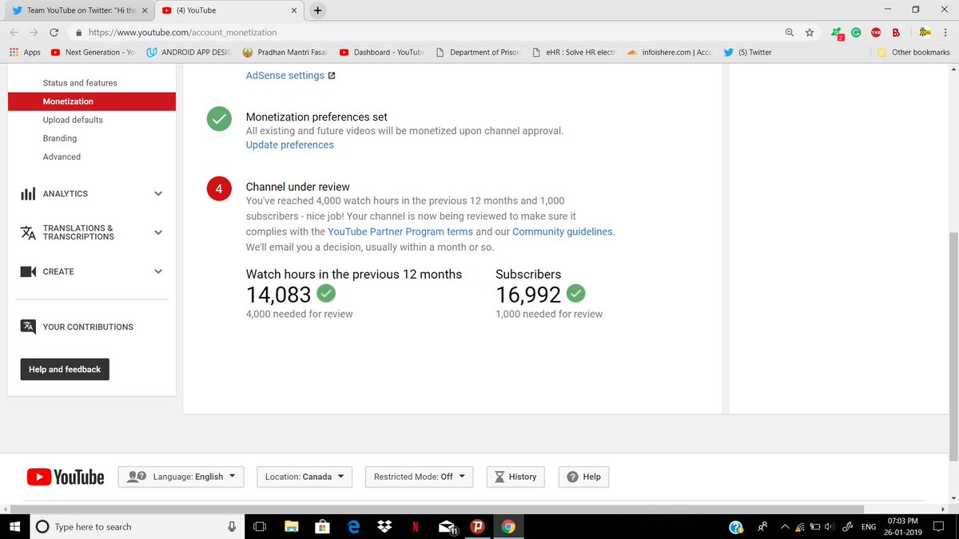The height and width of the screenshot is (539, 959).
Task: Open Microsoft Store from taskbar
Action: tap(323, 526)
